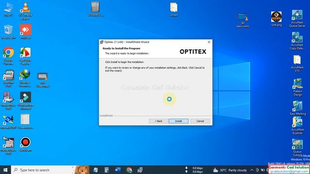Select the Internet Download Manager shortcut
The width and height of the screenshot is (310, 174).
click(25, 78)
